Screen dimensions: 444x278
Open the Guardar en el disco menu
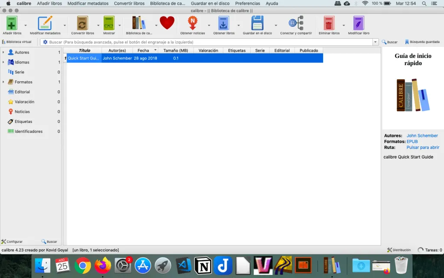coord(210,3)
